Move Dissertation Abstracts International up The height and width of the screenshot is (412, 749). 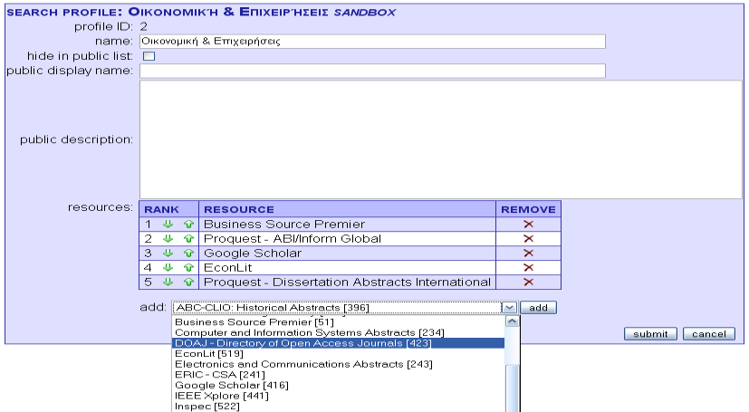(188, 282)
